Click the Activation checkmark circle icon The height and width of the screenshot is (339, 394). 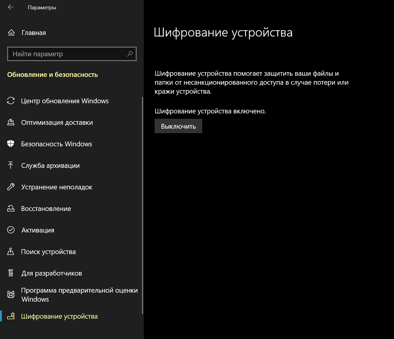[x=11, y=230]
